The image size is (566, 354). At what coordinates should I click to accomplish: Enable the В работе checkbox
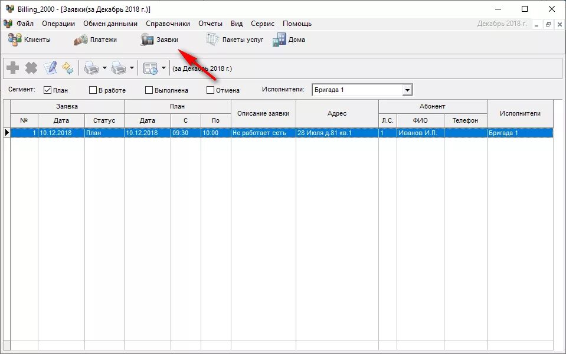(93, 90)
